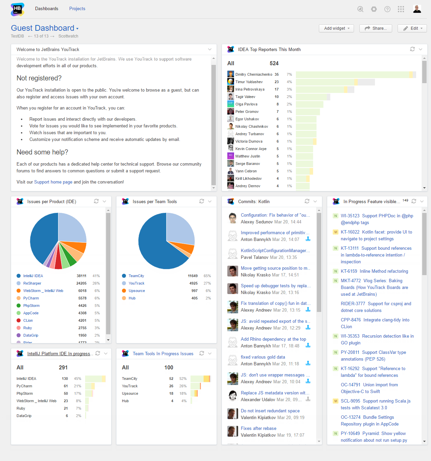This screenshot has height=461, width=431.
Task: Refresh IDEA Top Reporters widget
Action: [412, 49]
